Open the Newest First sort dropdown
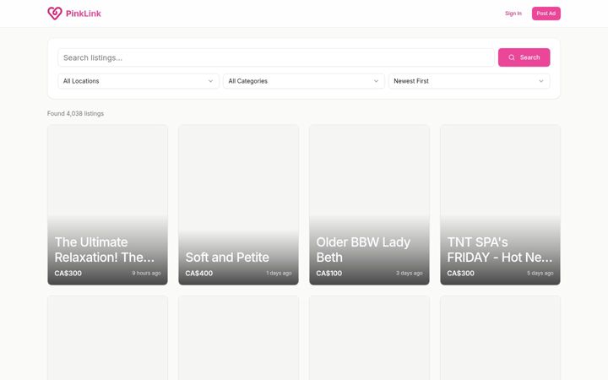This screenshot has width=608, height=380. 469,81
